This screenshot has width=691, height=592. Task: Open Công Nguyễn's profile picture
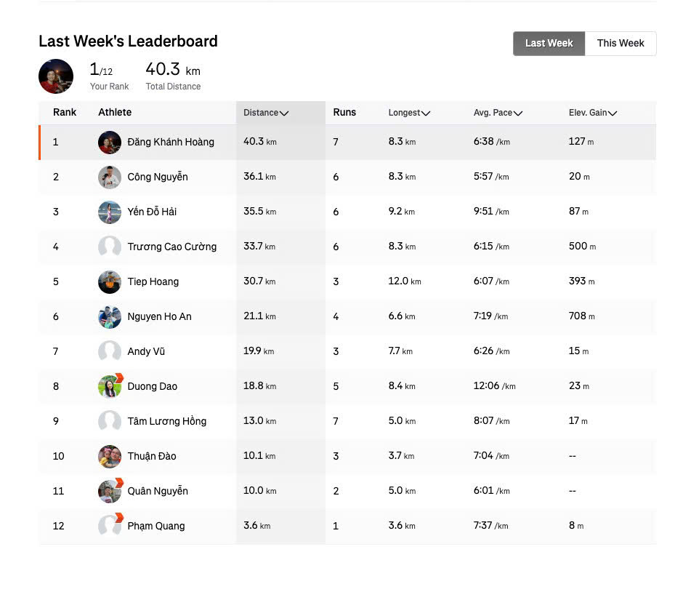coord(109,177)
